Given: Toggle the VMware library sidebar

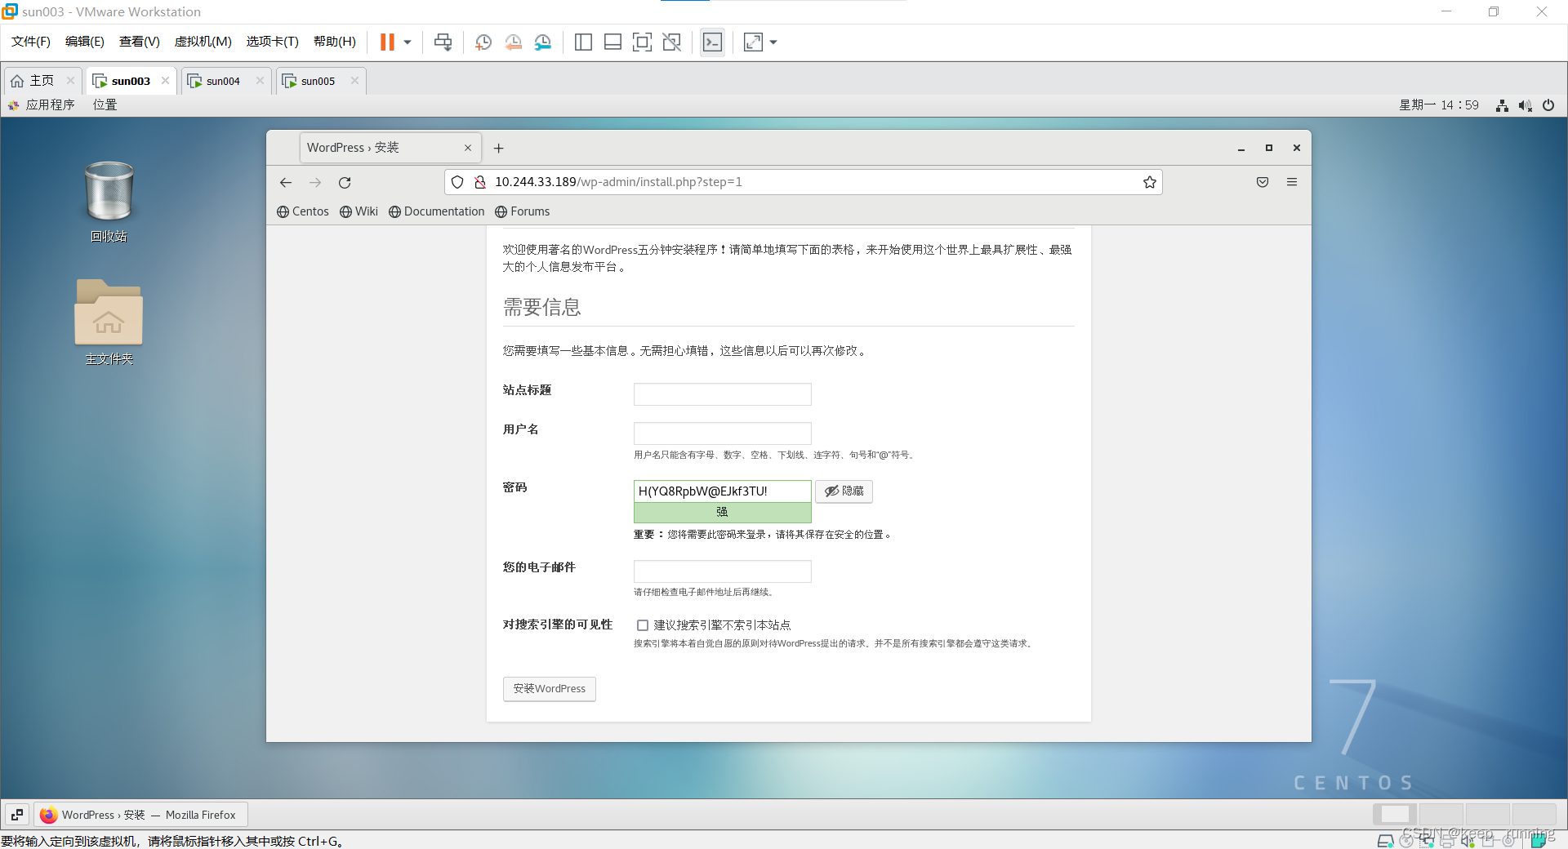Looking at the screenshot, I should 583,42.
